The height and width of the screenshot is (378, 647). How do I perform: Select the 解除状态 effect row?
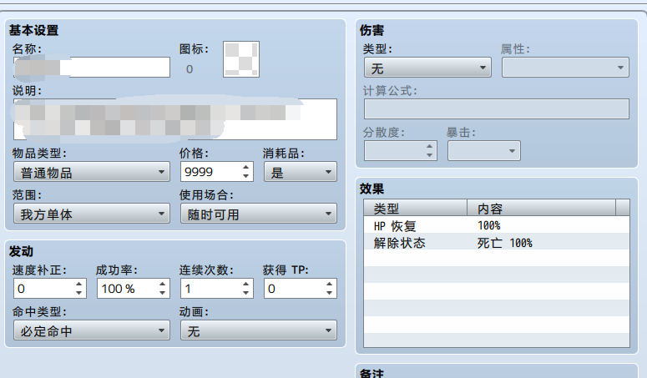[497, 242]
